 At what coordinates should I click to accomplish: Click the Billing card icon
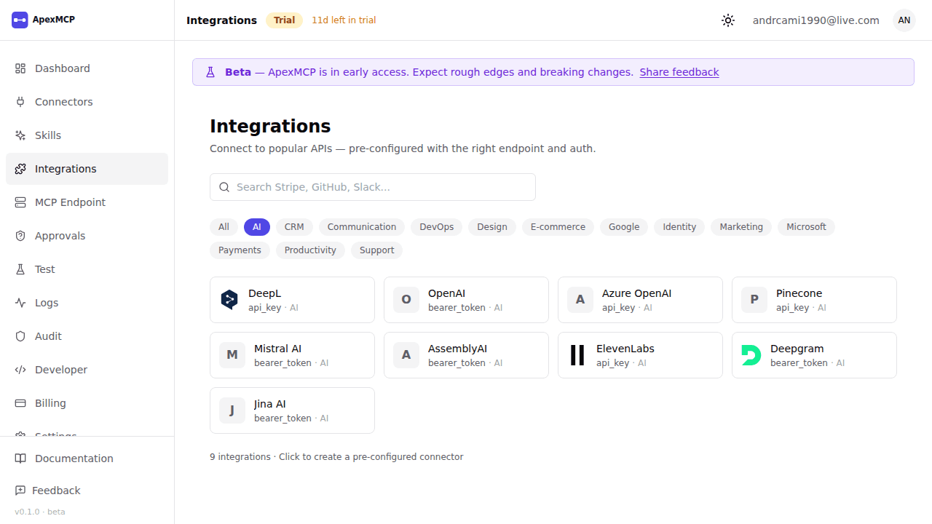tap(20, 403)
